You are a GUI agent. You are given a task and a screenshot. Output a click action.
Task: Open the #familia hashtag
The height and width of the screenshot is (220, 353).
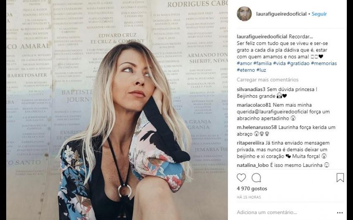[x=263, y=63]
